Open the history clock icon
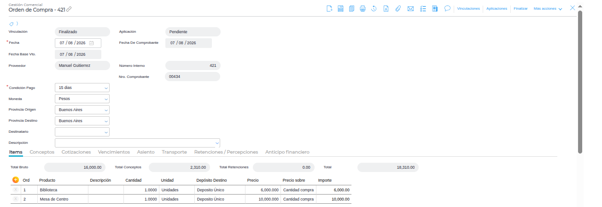 tap(374, 8)
